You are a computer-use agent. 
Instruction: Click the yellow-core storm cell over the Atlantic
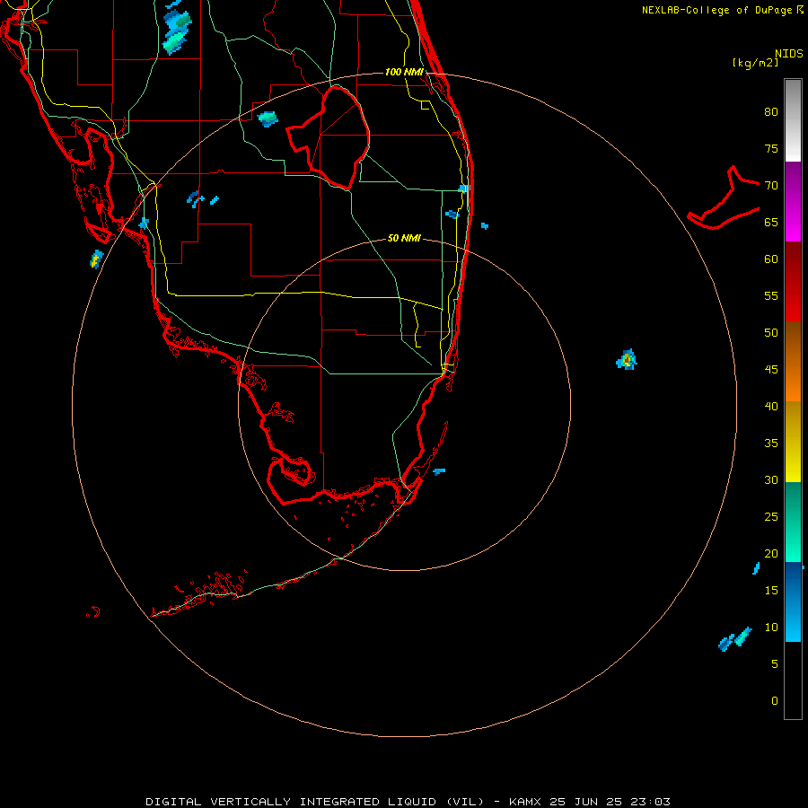coord(627,360)
